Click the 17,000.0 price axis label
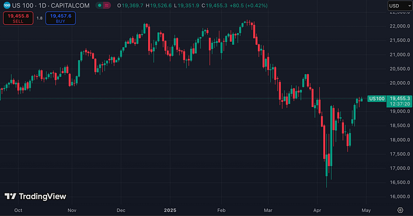Viewport: 413px width, 216px height. tap(400, 168)
